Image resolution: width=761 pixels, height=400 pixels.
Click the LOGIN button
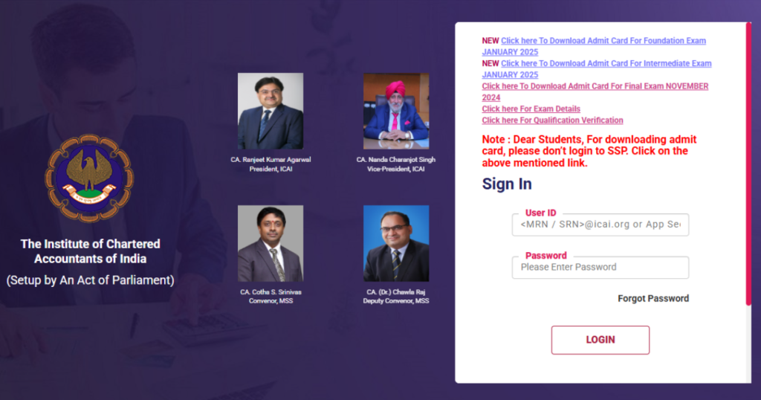tap(600, 340)
